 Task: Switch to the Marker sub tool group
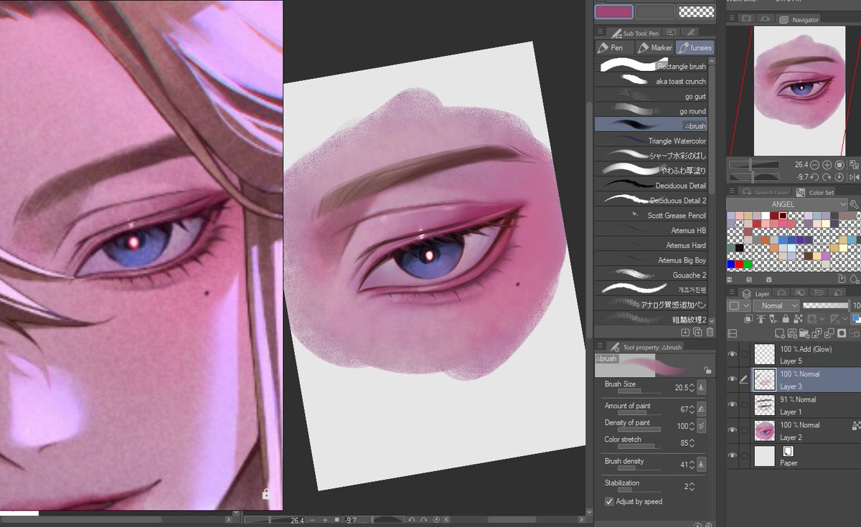tap(655, 47)
